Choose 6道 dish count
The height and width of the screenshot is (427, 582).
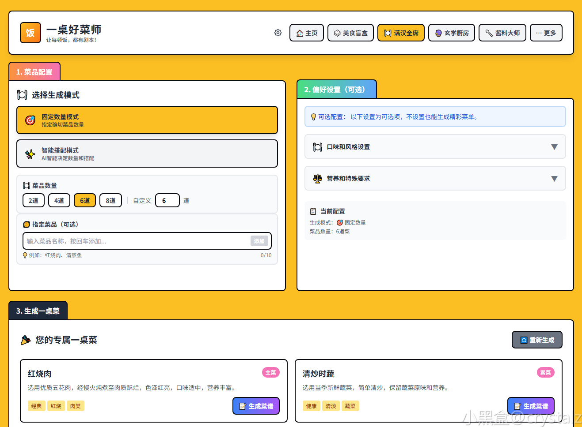click(x=85, y=200)
